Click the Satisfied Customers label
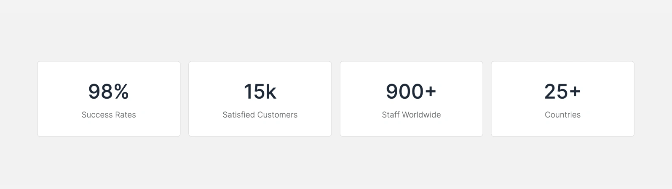This screenshot has height=189, width=672. click(260, 115)
